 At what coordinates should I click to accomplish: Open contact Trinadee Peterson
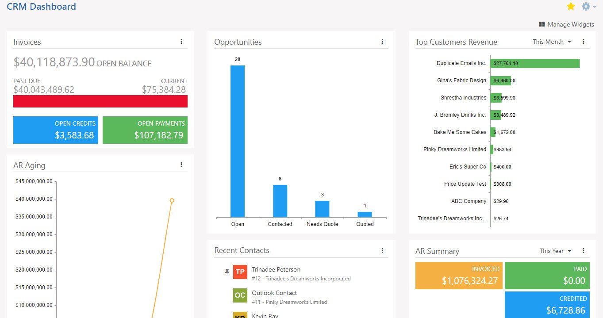[x=276, y=269]
